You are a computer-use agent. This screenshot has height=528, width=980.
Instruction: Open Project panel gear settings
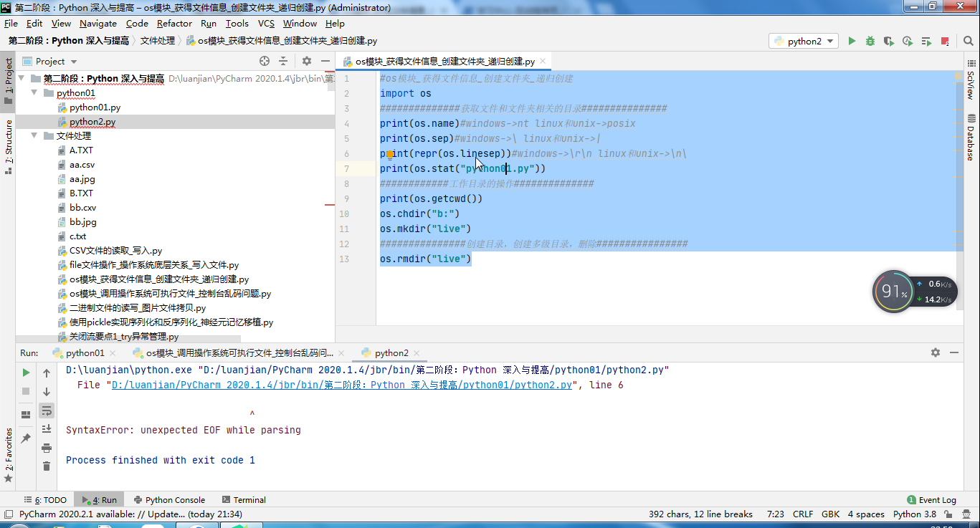[x=307, y=62]
